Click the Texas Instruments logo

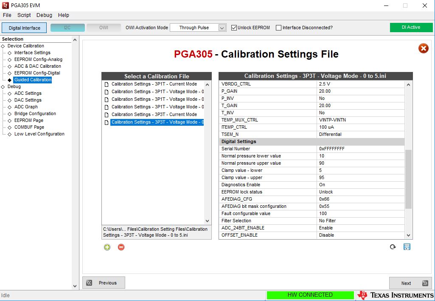click(396, 295)
